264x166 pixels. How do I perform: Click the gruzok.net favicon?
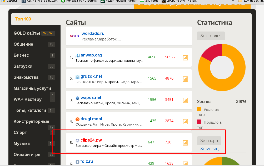77,77
